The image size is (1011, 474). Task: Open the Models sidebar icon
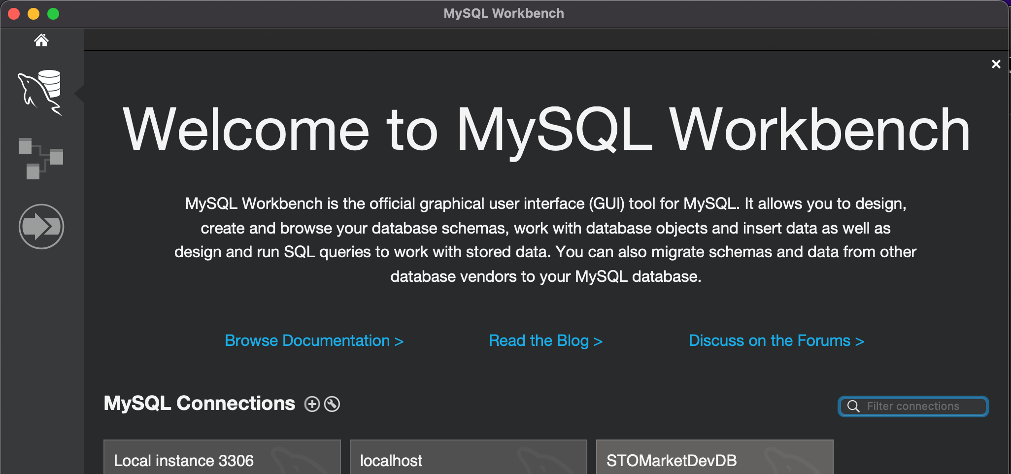pyautogui.click(x=41, y=159)
